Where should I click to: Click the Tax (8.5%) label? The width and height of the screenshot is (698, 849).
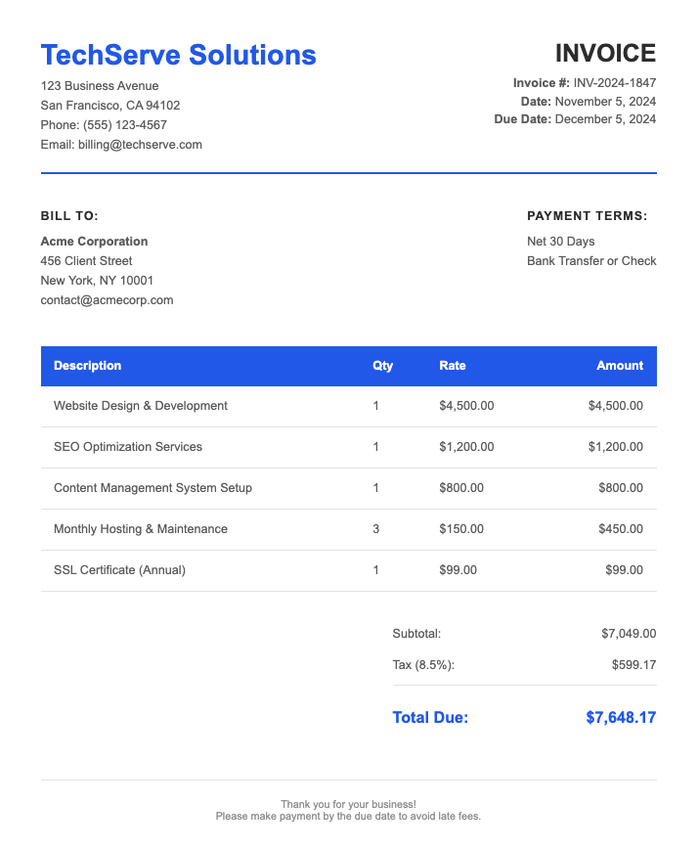click(423, 665)
